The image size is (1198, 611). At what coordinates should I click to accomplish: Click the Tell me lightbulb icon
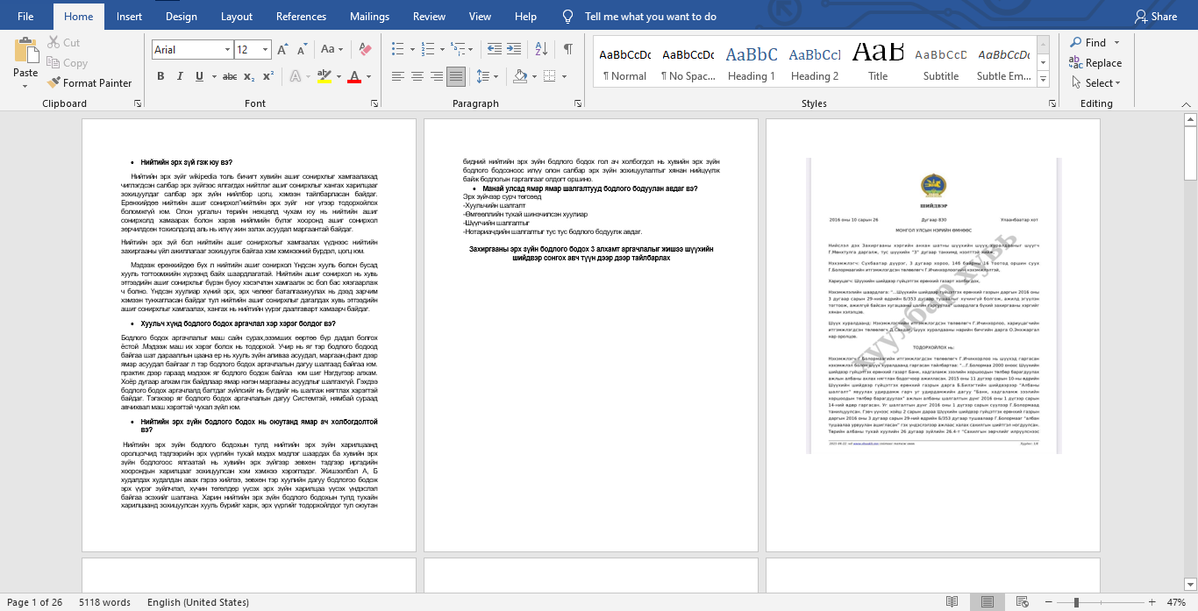click(567, 16)
